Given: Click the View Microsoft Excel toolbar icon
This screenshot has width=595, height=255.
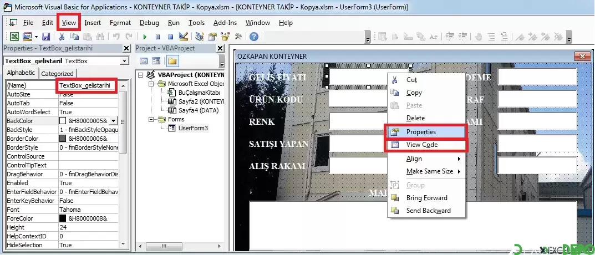Looking at the screenshot, I should pos(14,37).
